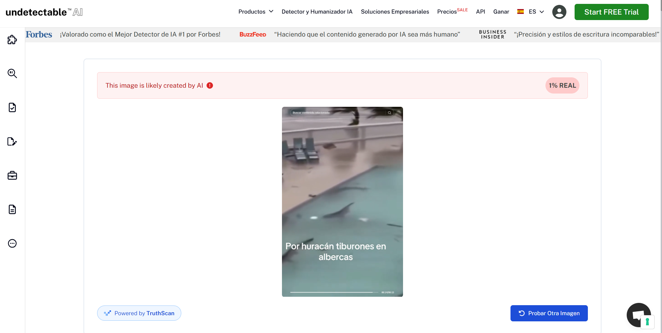Click the uploaded shark pool image thumbnail
Image resolution: width=662 pixels, height=333 pixels.
(342, 202)
